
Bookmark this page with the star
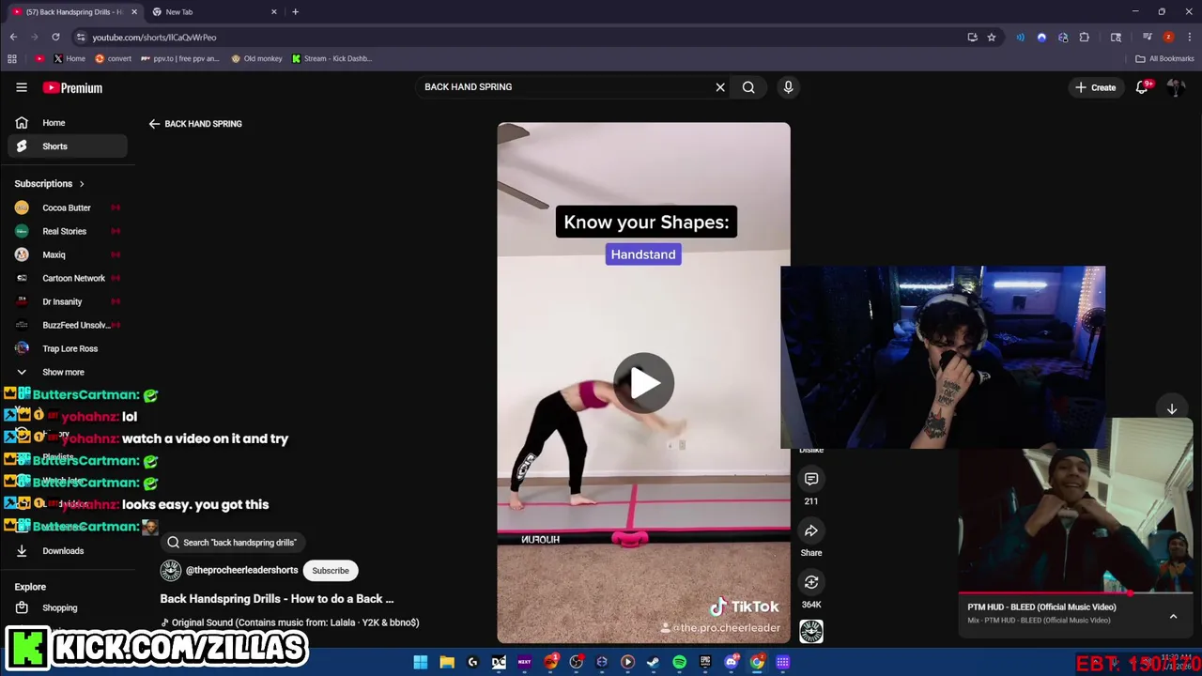pos(991,38)
